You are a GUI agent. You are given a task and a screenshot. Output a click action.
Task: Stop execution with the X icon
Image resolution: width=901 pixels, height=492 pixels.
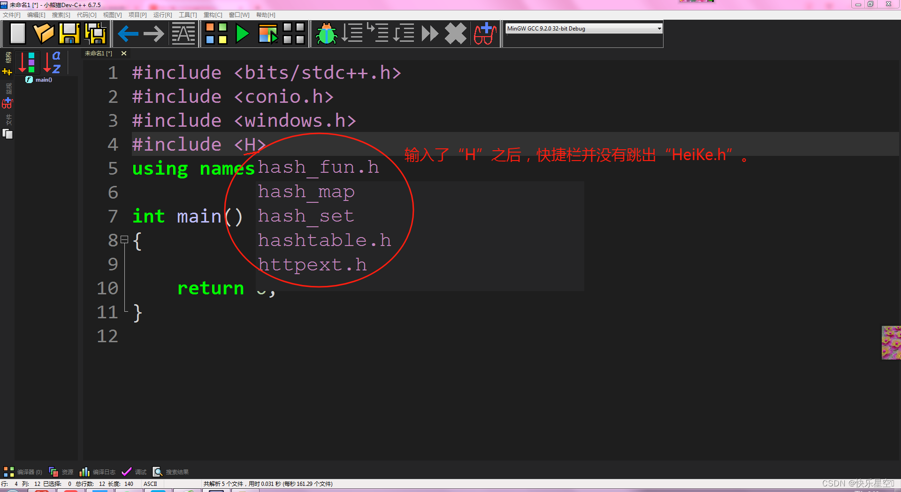[x=456, y=34]
